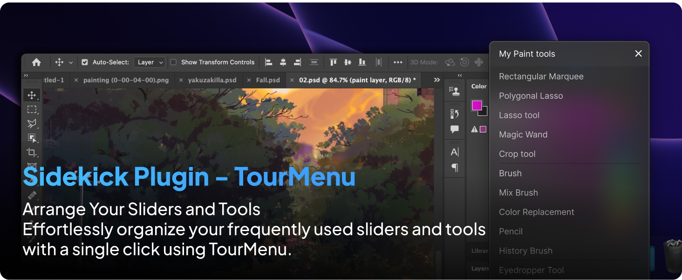Click the Home icon in options bar
The image size is (682, 280).
click(36, 62)
